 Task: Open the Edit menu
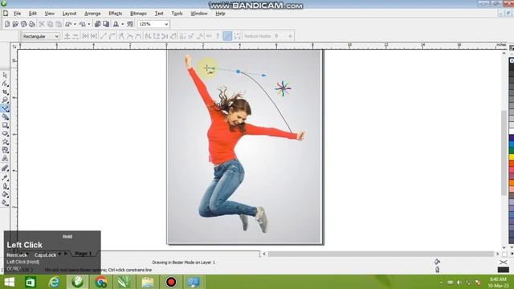(32, 14)
